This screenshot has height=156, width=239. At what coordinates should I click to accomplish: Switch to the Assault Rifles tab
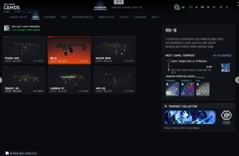(x=18, y=17)
